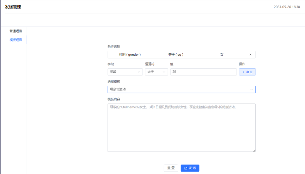Click the 发送 button
The image size is (305, 174).
tap(190, 168)
